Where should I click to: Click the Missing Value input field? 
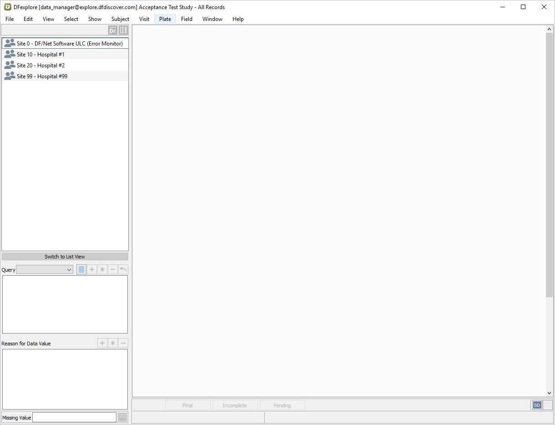[74, 418]
